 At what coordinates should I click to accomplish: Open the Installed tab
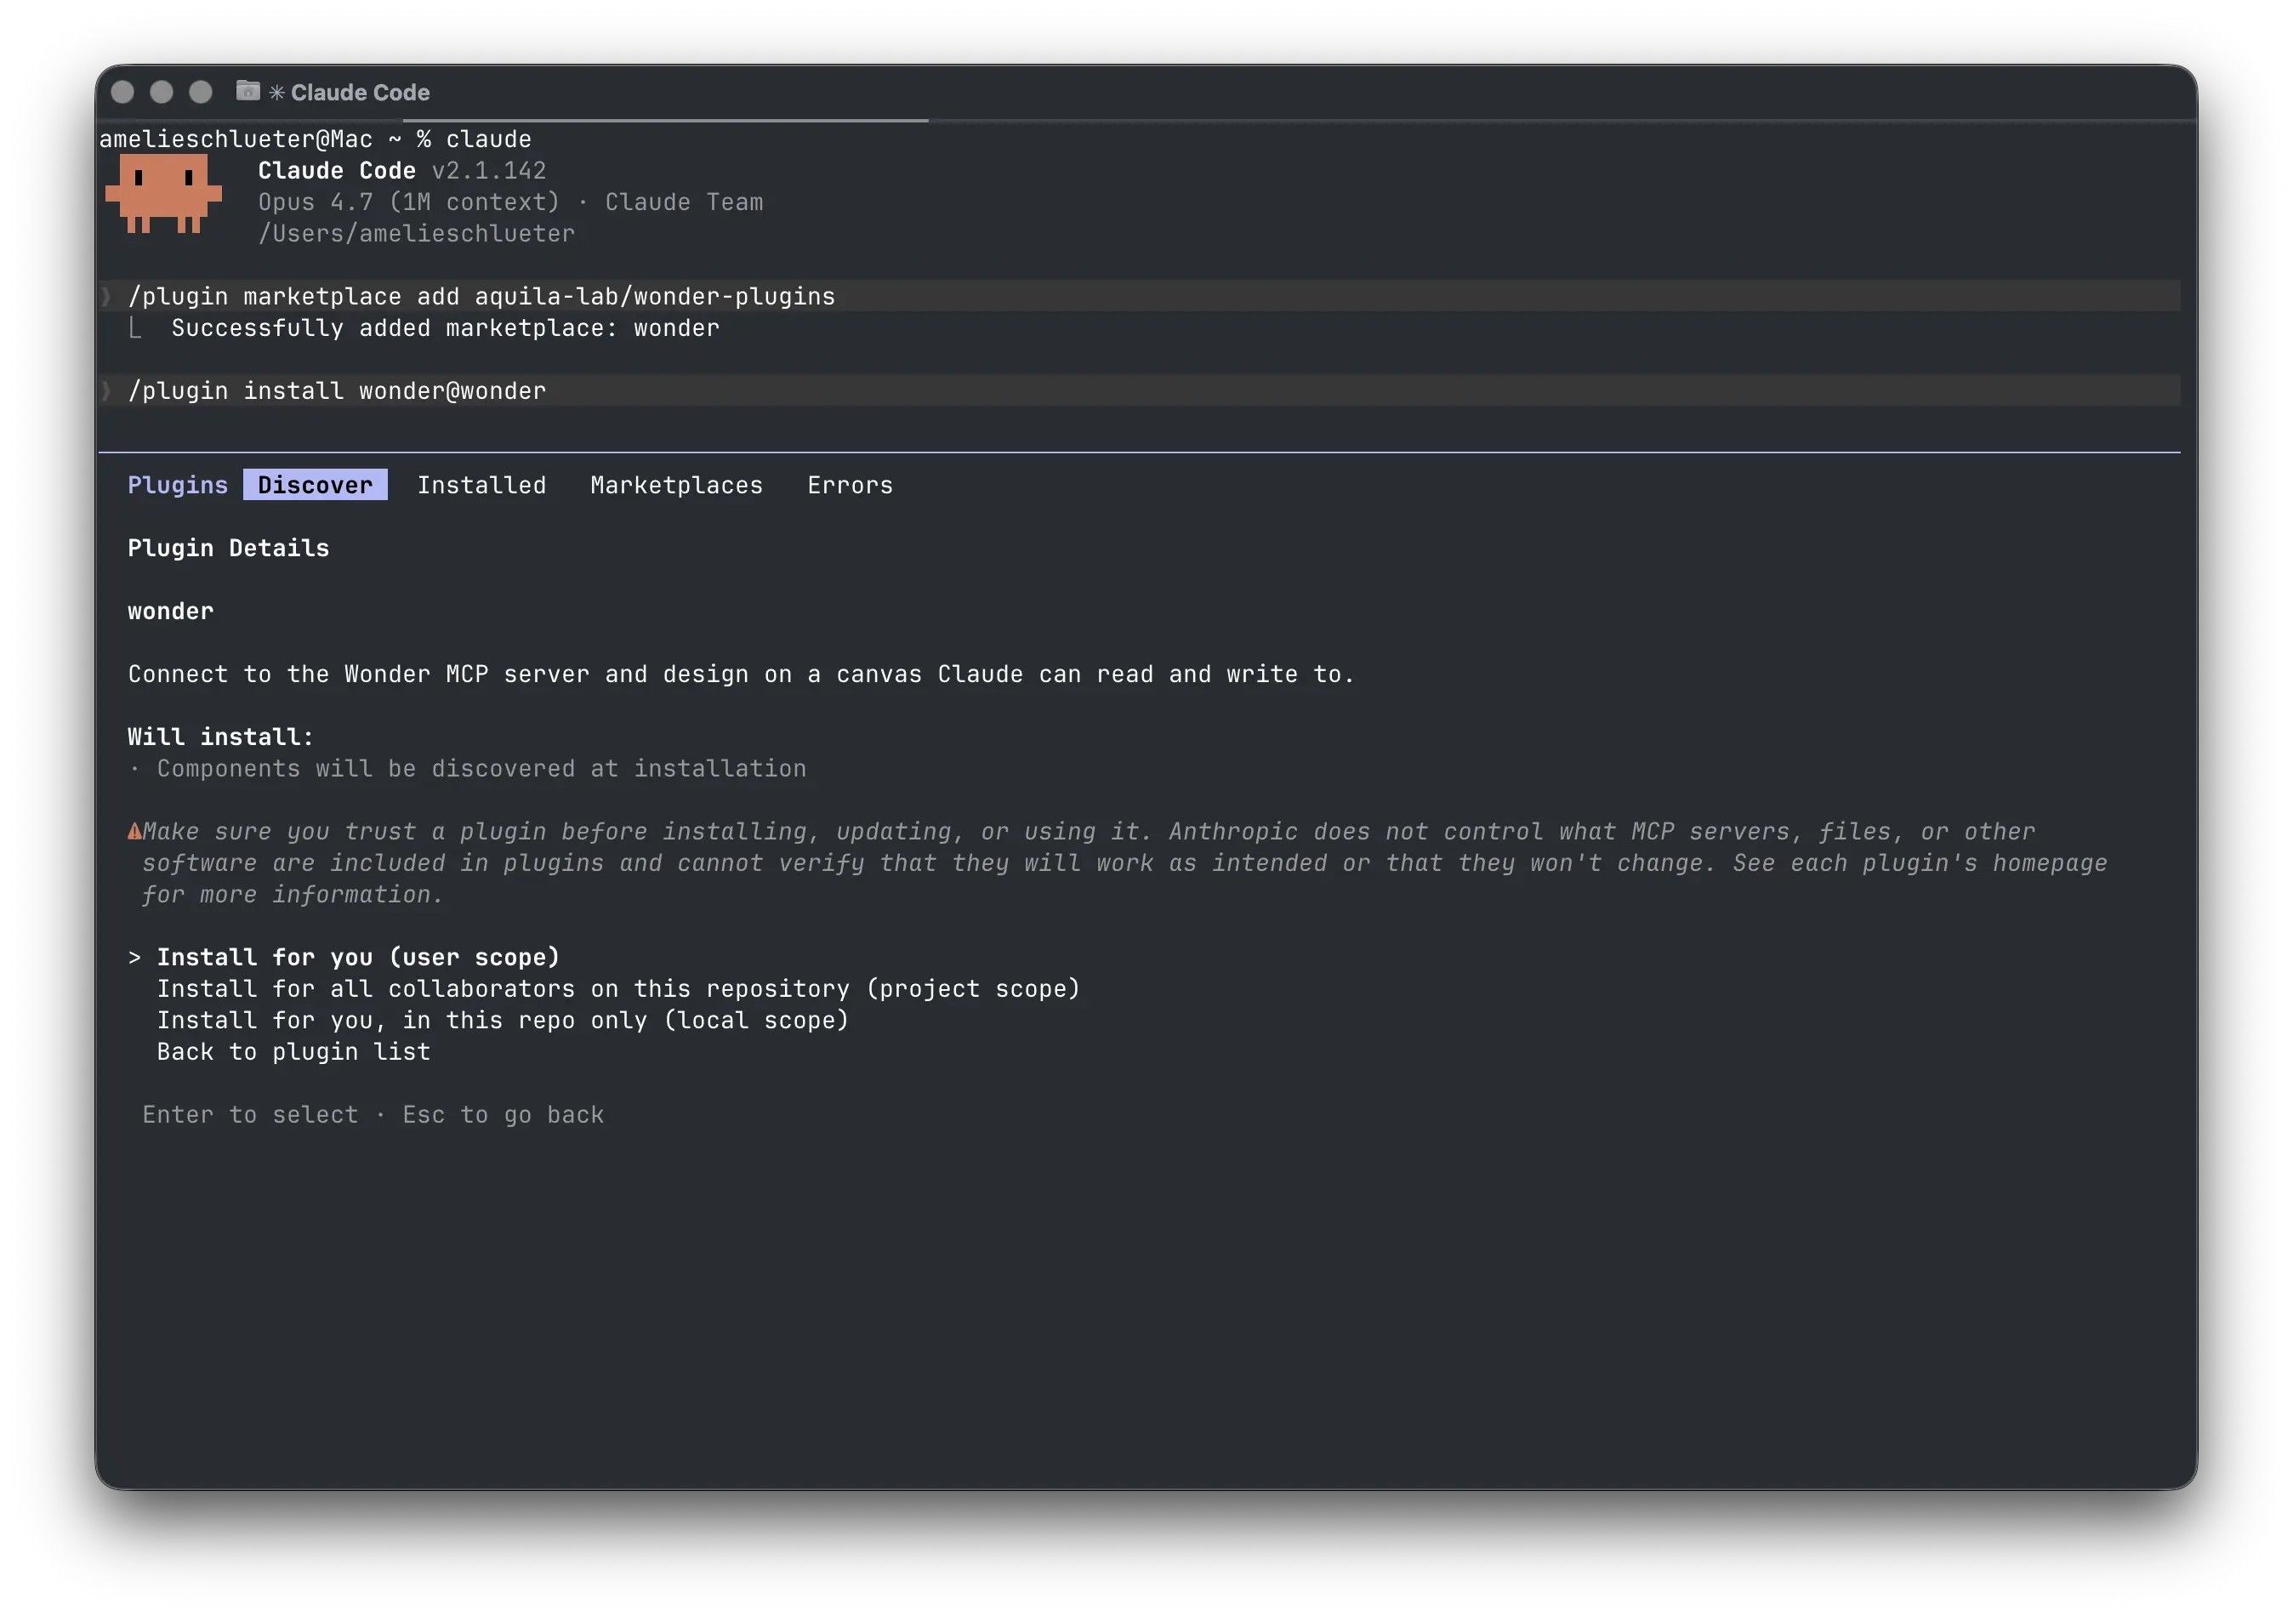tap(481, 485)
